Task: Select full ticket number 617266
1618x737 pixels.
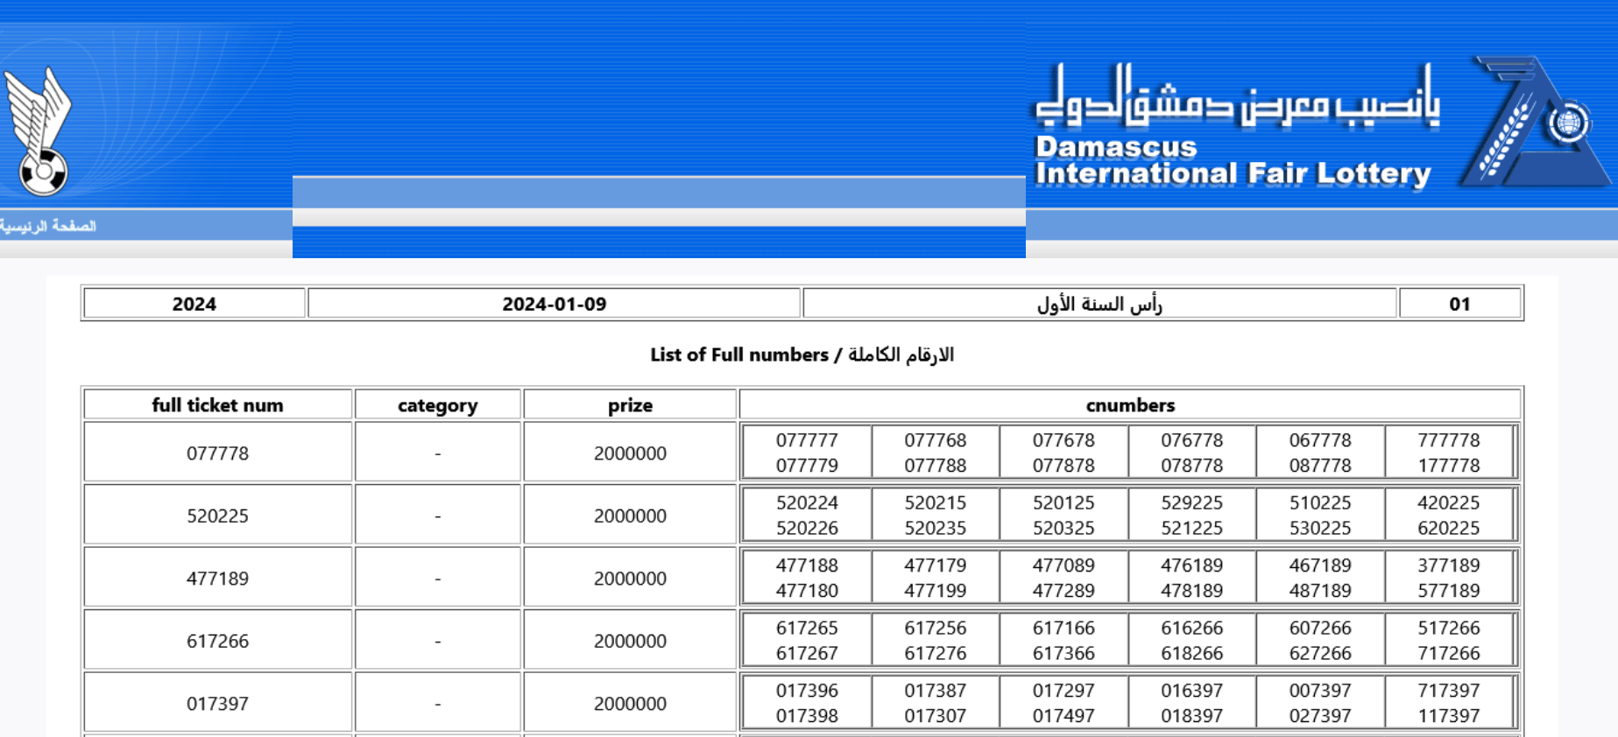Action: [x=217, y=642]
